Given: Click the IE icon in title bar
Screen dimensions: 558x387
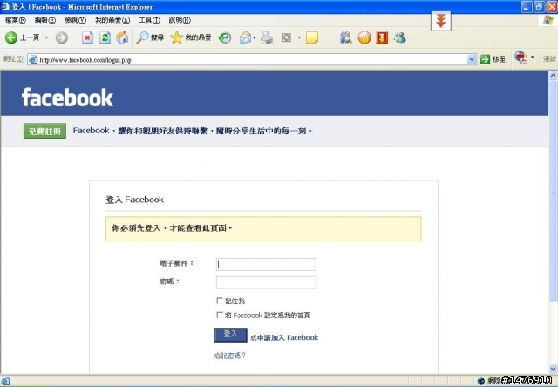Looking at the screenshot, I should 5,6.
